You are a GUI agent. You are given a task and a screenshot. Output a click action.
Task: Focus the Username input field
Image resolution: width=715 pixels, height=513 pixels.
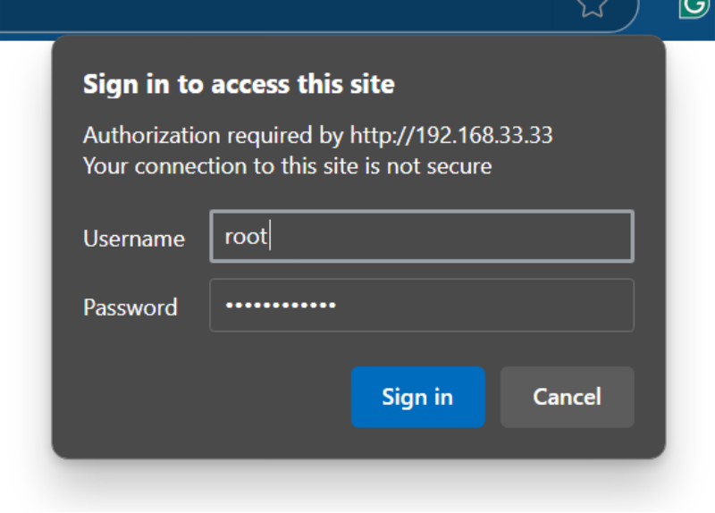(422, 236)
